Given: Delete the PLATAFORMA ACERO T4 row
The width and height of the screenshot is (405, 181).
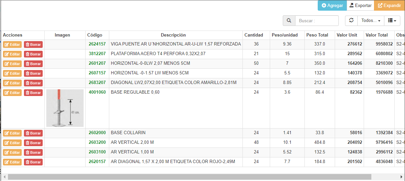Looking at the screenshot, I should (x=33, y=54).
